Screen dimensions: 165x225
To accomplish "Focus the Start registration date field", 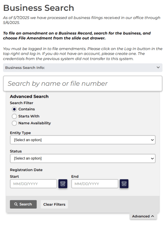I will [x=34, y=184].
